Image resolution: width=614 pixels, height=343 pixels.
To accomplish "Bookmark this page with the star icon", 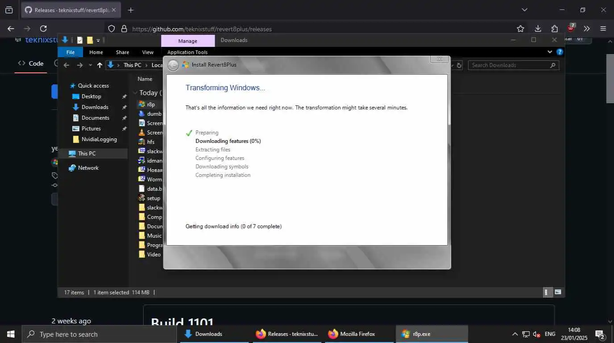I will [x=520, y=29].
